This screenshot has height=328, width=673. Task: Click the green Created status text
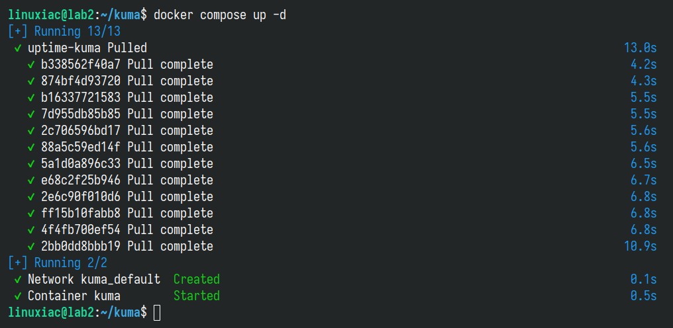[197, 280]
